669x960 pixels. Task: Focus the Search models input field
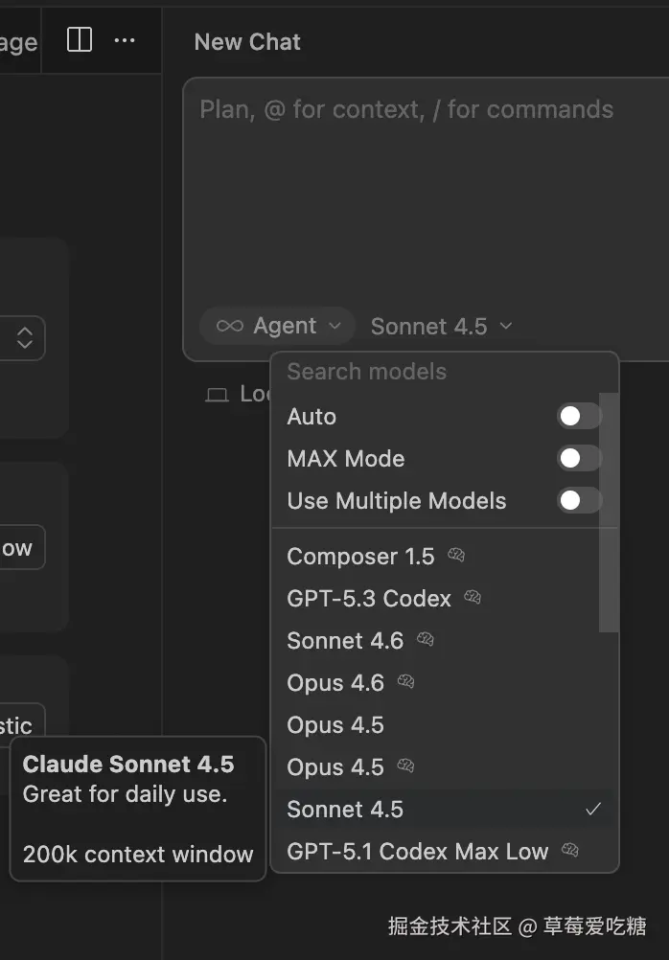click(422, 372)
